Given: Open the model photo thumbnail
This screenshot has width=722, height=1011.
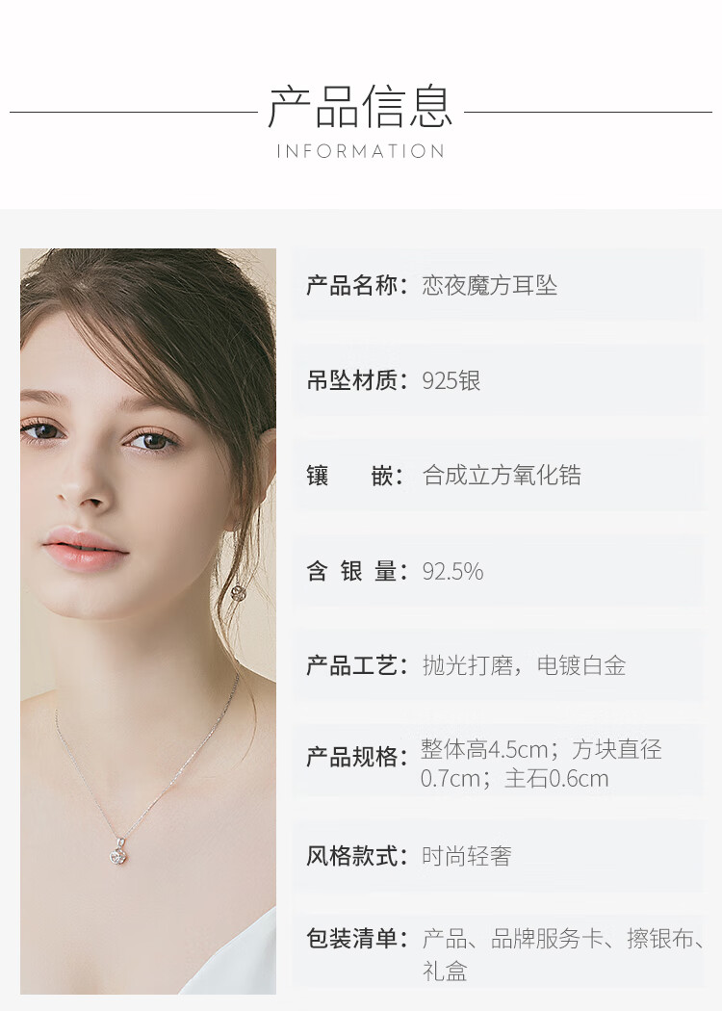Looking at the screenshot, I should (148, 621).
